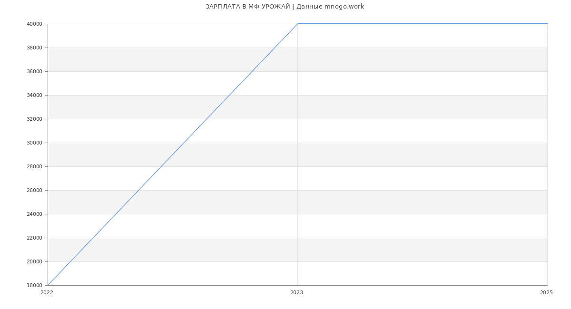Click the 26000 y-axis label

35,190
